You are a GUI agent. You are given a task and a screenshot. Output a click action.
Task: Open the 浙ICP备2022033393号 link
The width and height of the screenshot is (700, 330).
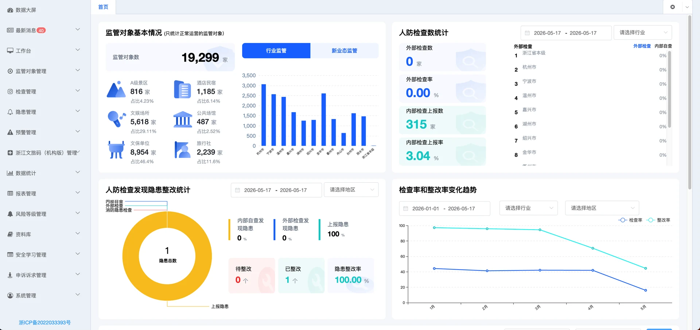click(x=45, y=323)
